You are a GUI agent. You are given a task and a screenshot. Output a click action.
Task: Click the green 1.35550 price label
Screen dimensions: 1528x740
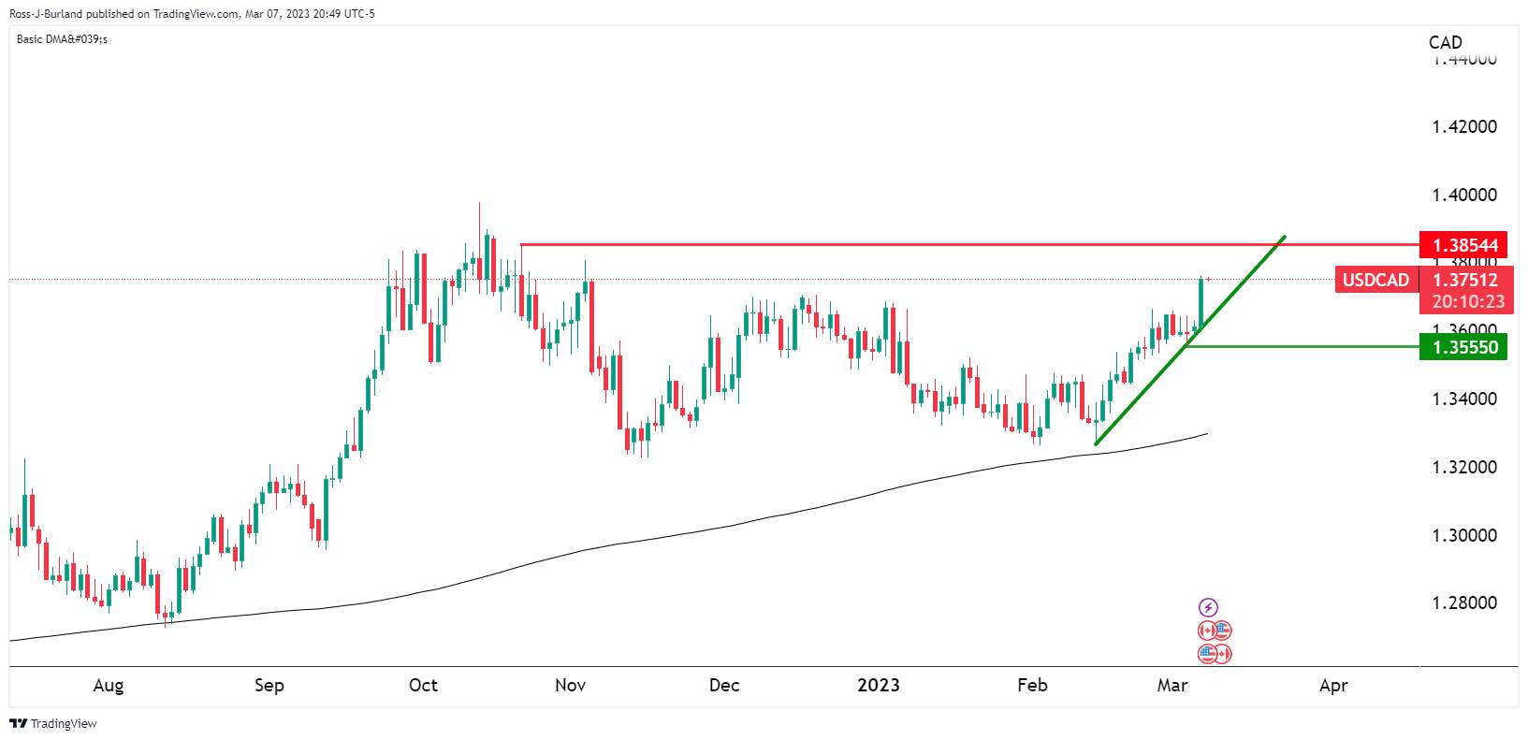tap(1463, 348)
